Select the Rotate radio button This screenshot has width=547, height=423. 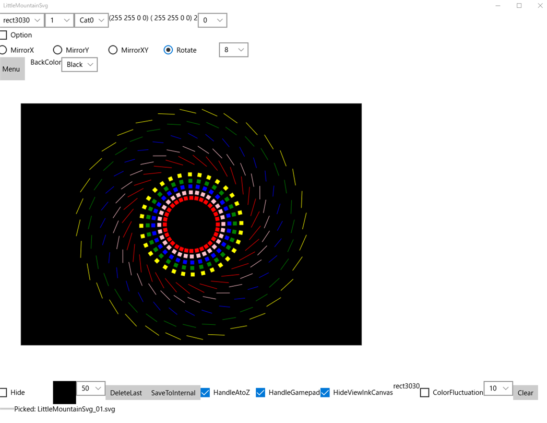point(168,50)
